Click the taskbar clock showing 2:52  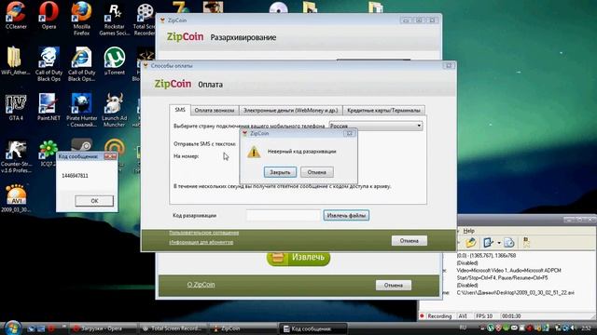point(587,328)
